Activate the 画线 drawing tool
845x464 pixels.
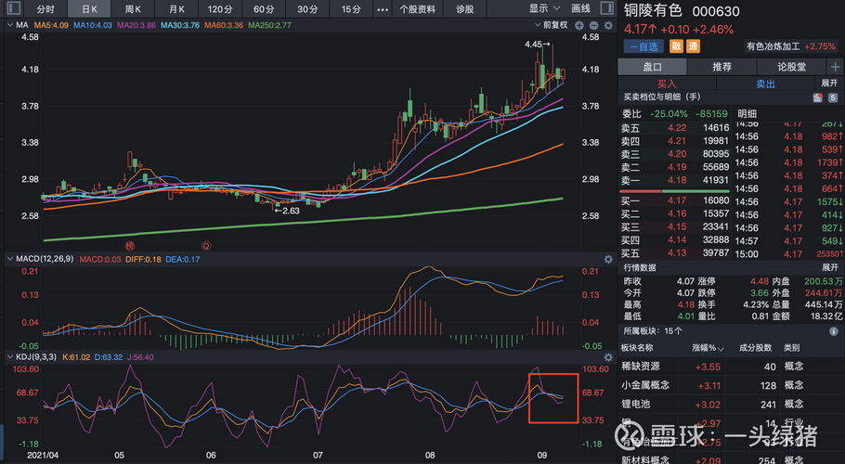point(580,8)
